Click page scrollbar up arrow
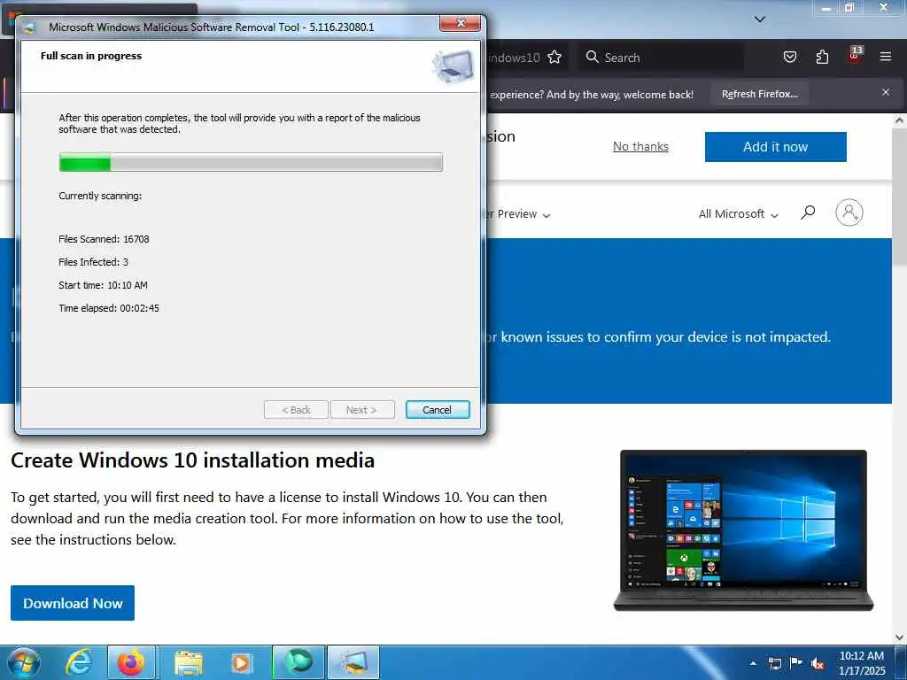Image resolution: width=907 pixels, height=680 pixels. tap(900, 120)
